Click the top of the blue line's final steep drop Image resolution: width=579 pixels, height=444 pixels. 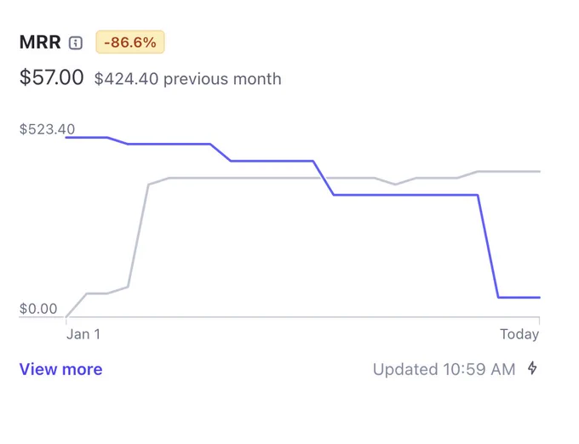(478, 195)
